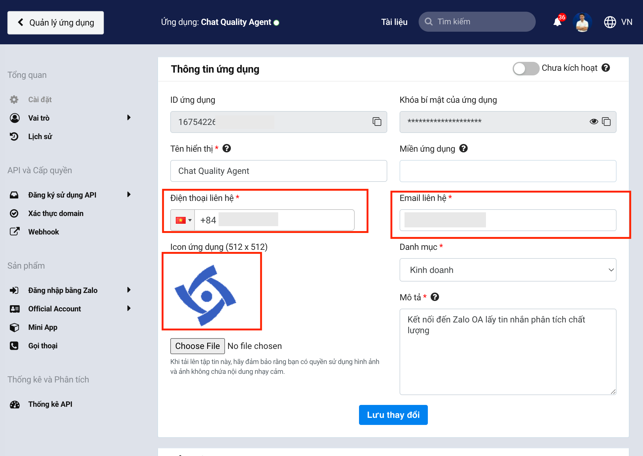Open the Mini App section
The height and width of the screenshot is (456, 643).
click(x=42, y=327)
